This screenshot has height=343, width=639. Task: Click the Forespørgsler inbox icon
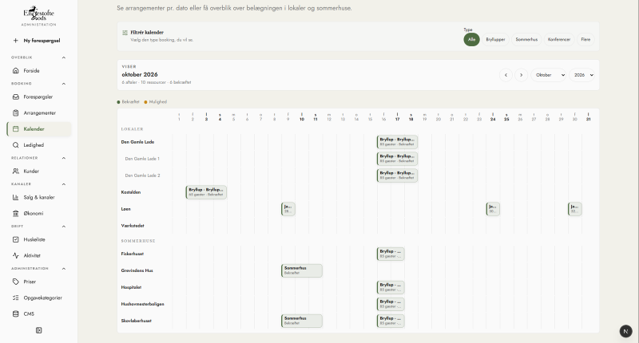pyautogui.click(x=15, y=97)
